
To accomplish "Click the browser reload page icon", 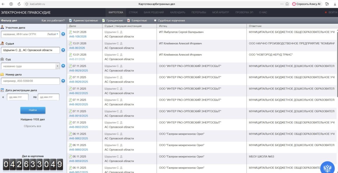I will tap(19, 4).
